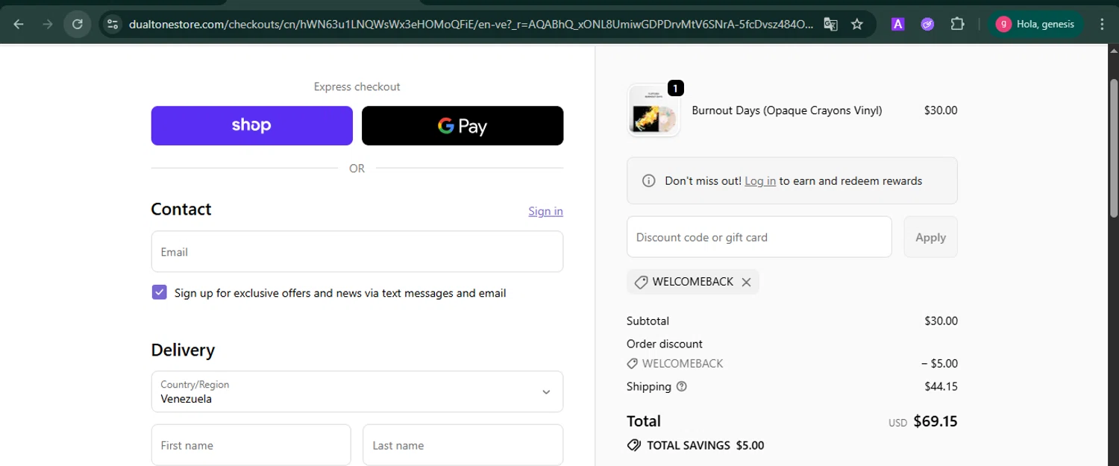Open the Extensions puzzle menu
This screenshot has width=1119, height=466.
click(x=957, y=24)
